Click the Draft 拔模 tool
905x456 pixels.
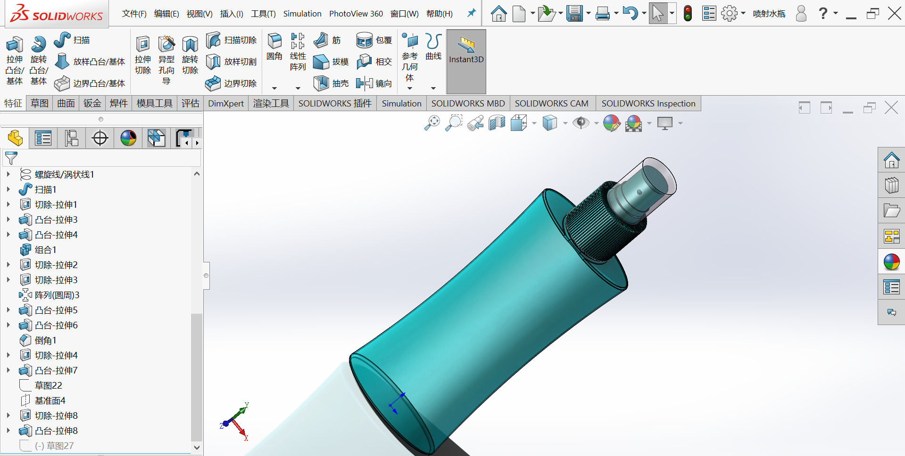tap(331, 62)
